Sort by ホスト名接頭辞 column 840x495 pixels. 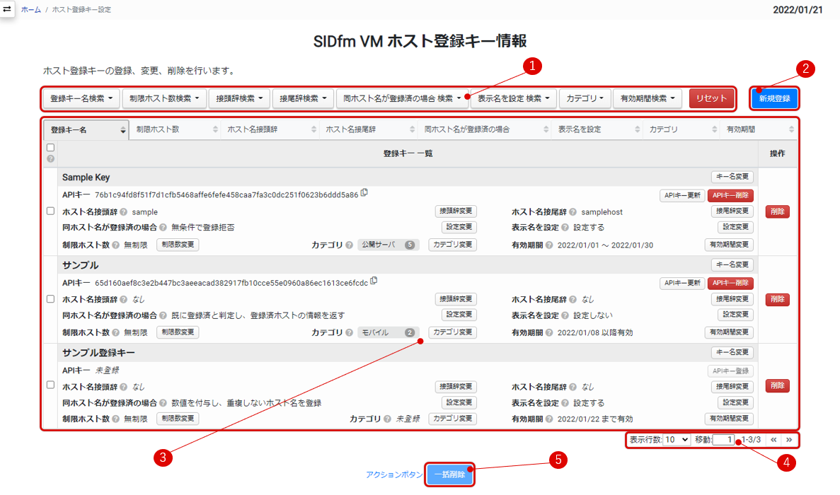[270, 129]
